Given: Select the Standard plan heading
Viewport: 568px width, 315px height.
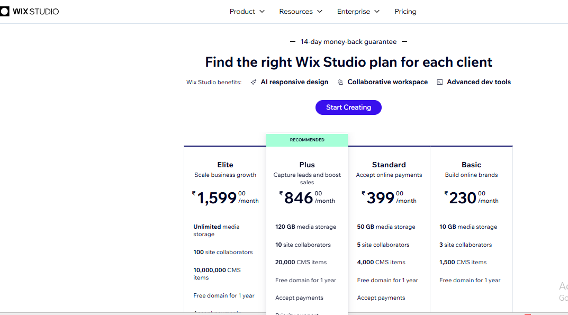Looking at the screenshot, I should [x=389, y=165].
